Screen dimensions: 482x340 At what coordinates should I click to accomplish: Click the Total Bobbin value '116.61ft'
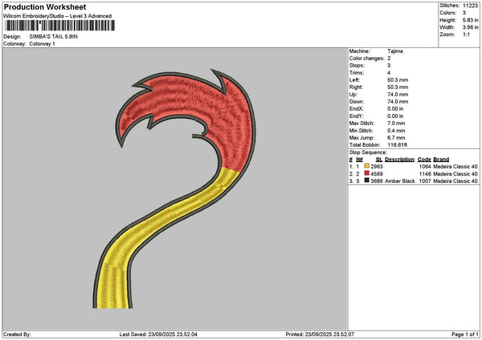[x=398, y=145]
